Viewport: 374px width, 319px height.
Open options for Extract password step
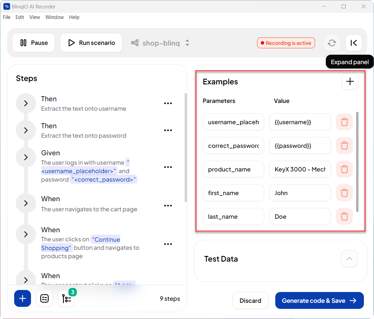(168, 130)
